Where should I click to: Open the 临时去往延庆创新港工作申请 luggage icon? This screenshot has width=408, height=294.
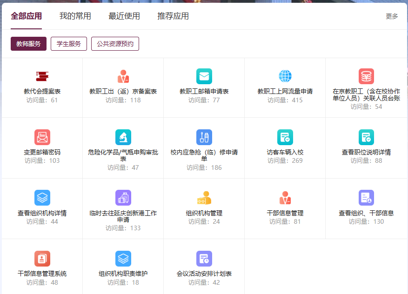(x=123, y=198)
